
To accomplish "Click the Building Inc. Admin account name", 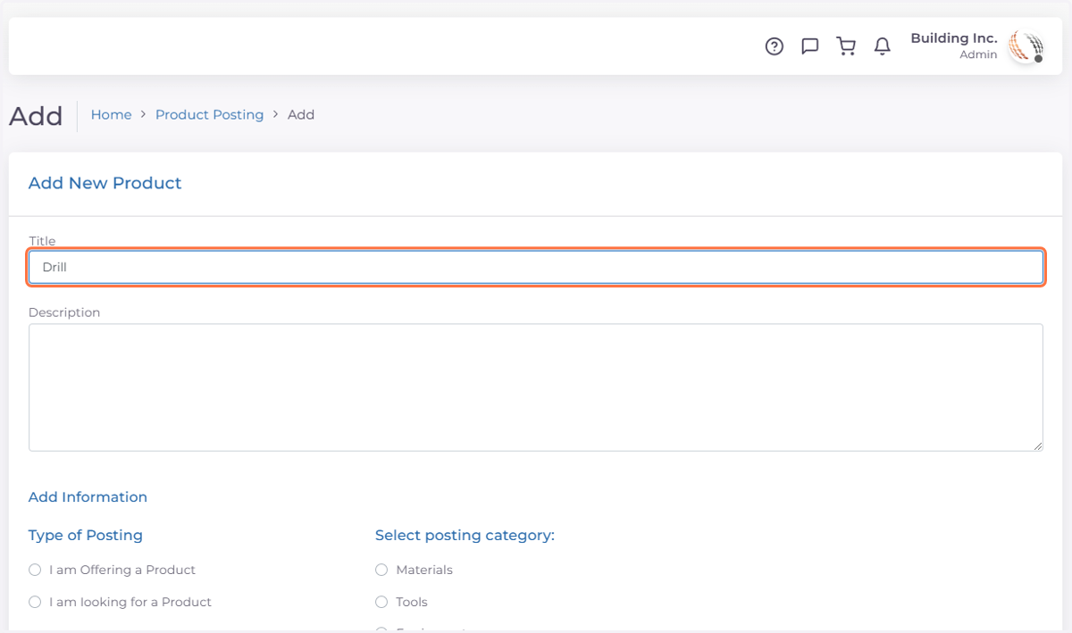I will 953,46.
